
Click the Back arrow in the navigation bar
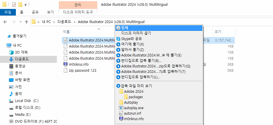pyautogui.click(x=5, y=22)
